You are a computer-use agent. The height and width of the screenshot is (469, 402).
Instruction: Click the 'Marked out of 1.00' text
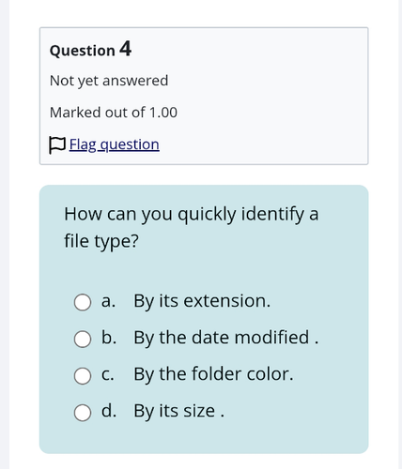[x=114, y=113]
